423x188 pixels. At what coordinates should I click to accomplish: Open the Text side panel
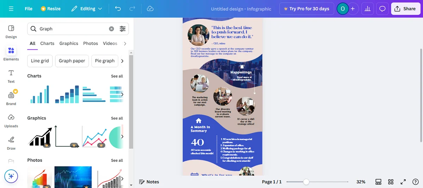11,76
